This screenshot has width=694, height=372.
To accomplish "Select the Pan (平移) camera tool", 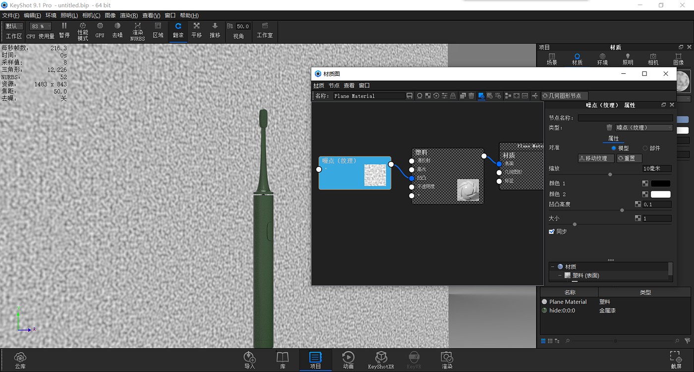I will 197,30.
